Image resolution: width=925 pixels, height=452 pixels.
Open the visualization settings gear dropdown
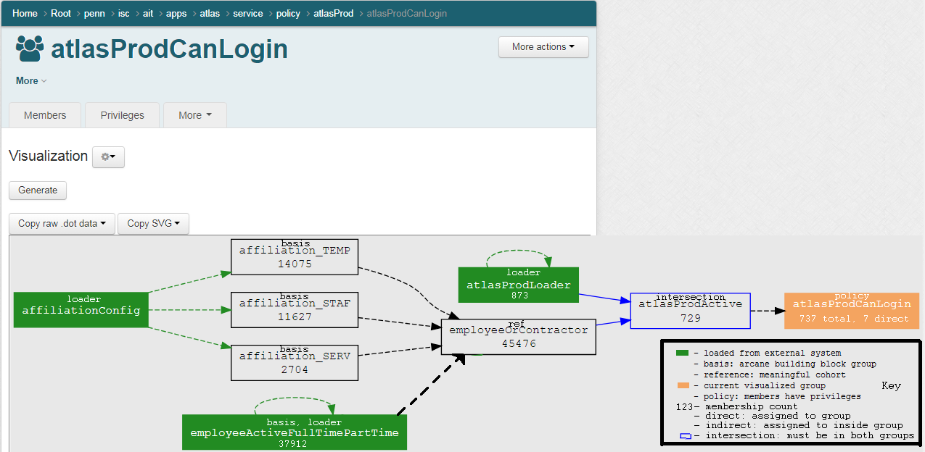coord(108,156)
